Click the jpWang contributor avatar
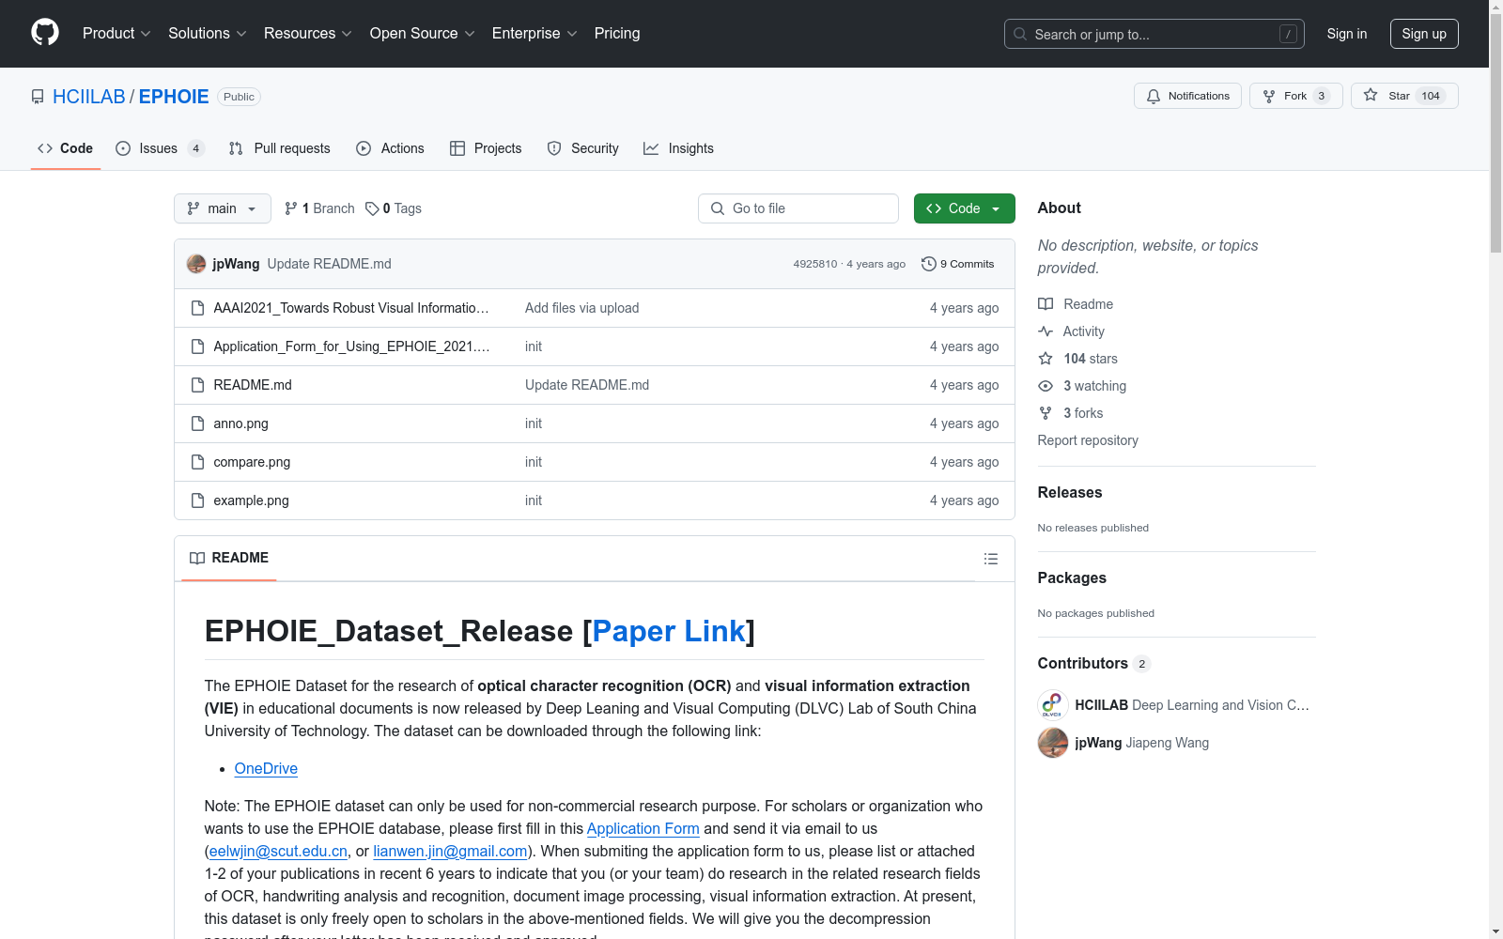1503x939 pixels. (1053, 743)
